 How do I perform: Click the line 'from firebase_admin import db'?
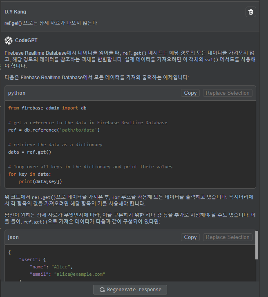(x=47, y=108)
